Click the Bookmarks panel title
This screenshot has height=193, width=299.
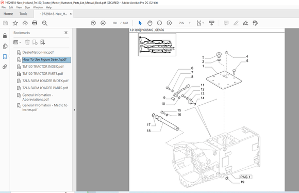point(22,33)
